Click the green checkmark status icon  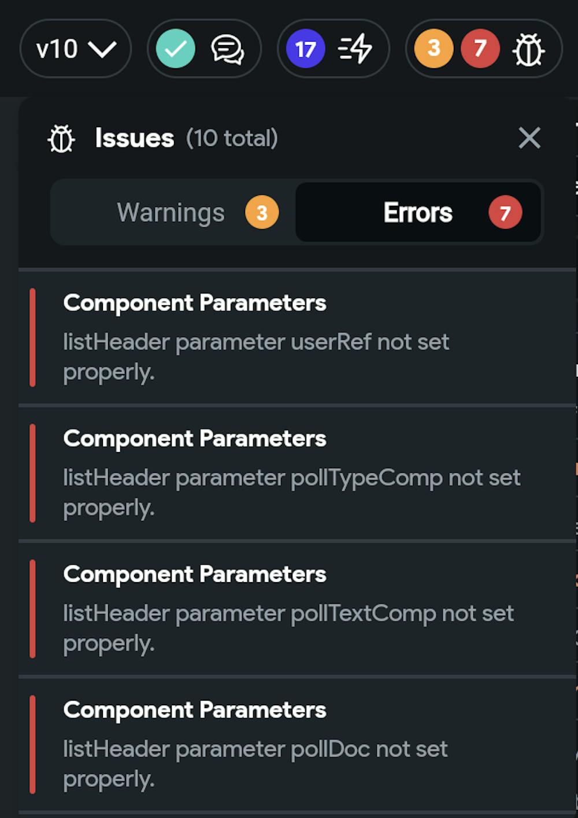175,49
